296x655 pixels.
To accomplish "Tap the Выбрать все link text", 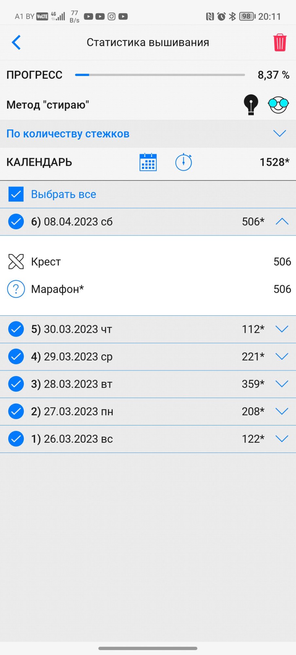I will pyautogui.click(x=63, y=194).
